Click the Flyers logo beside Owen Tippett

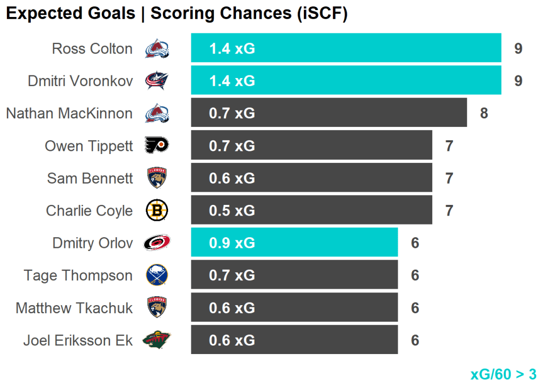pos(157,145)
